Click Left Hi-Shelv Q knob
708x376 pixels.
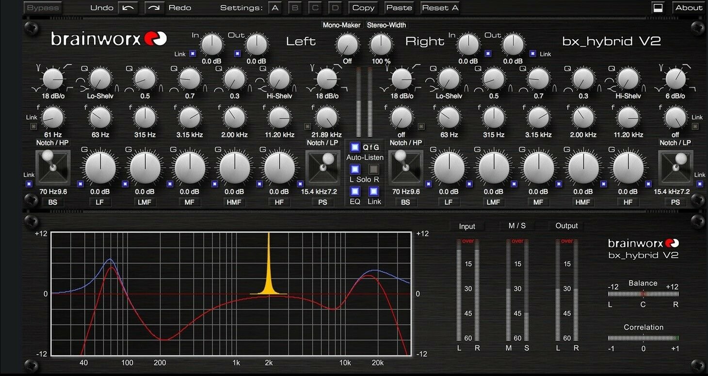279,78
